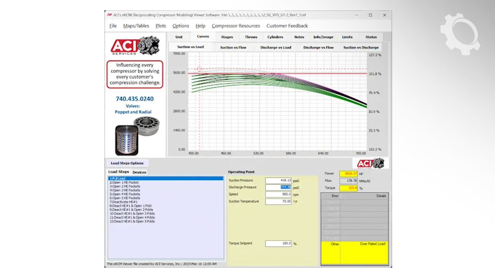
Task: Open the Customer Feedback menu
Action: click(x=287, y=26)
